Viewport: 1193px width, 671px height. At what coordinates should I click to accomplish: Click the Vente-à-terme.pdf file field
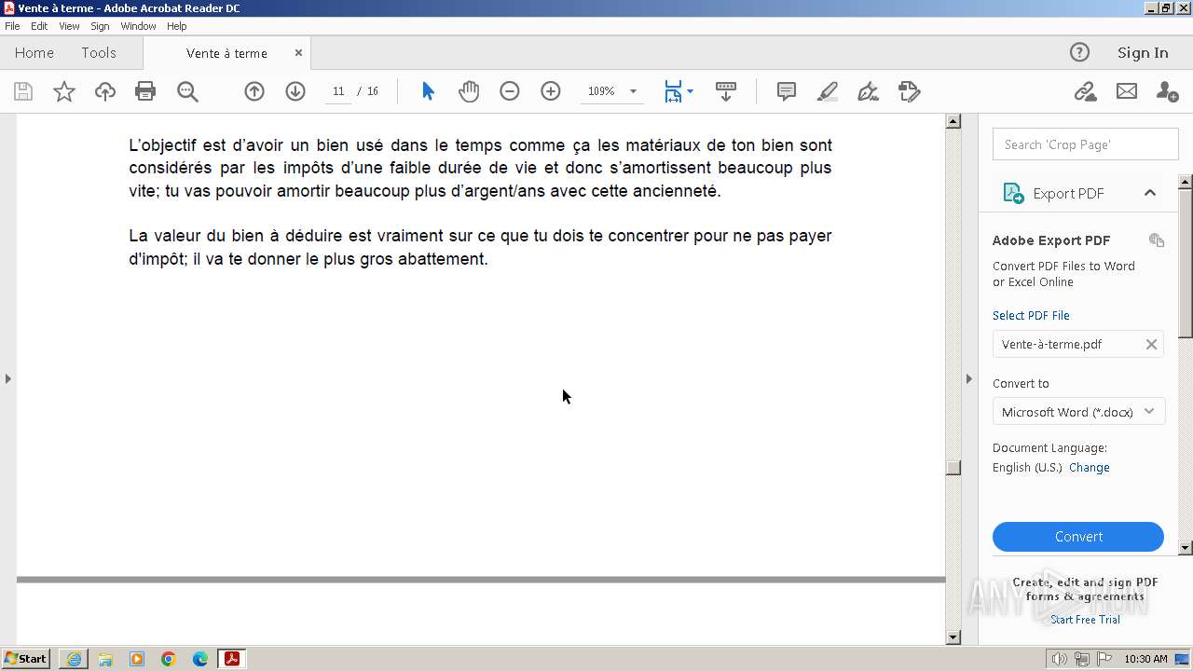click(1077, 344)
